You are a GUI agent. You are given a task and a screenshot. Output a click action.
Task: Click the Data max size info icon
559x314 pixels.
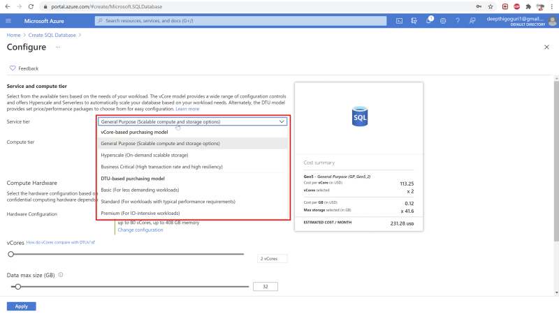tap(61, 275)
